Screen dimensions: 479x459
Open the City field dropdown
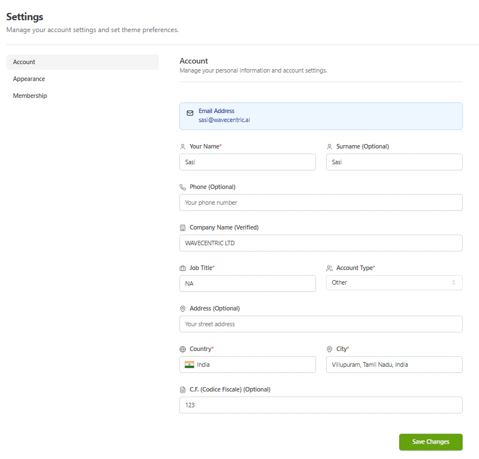(x=394, y=364)
